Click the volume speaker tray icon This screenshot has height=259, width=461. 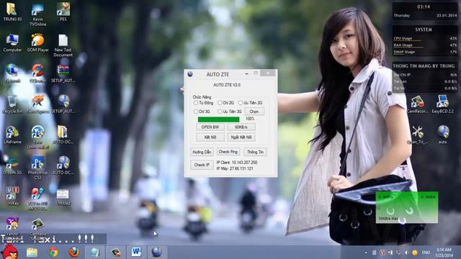(406, 253)
